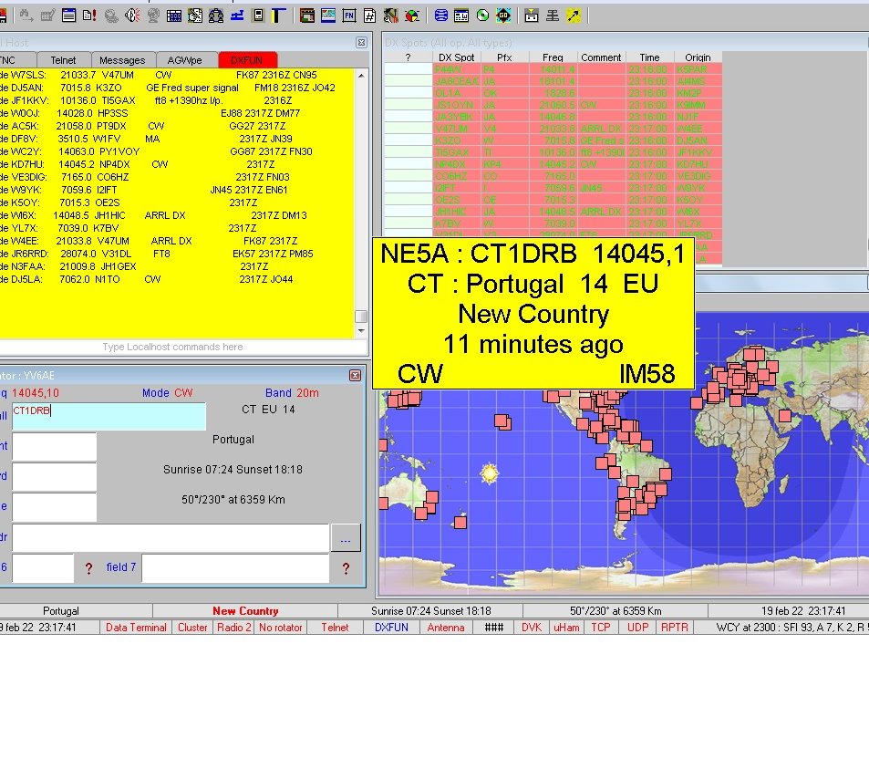Screen dimensions: 869x779
Task: Close the cluster host window
Action: (x=361, y=43)
